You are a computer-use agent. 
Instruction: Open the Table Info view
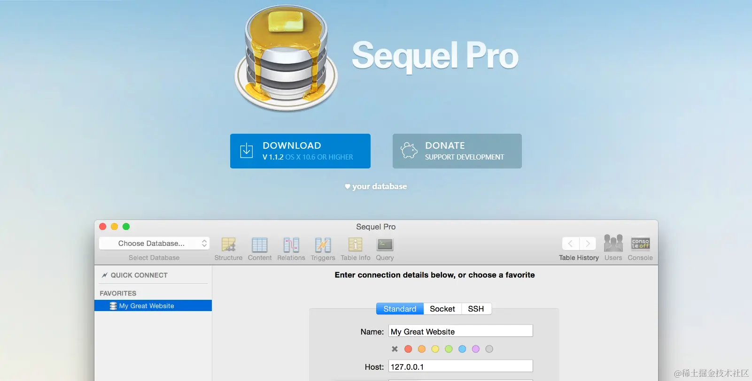click(x=356, y=249)
